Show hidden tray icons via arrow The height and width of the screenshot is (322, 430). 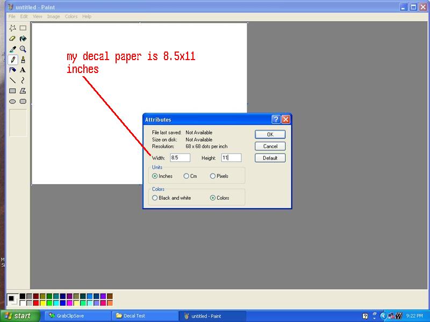pos(384,316)
